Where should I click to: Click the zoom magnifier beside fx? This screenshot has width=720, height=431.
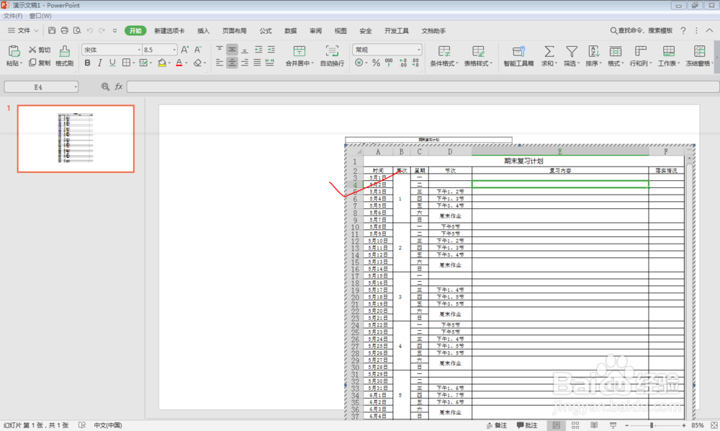[105, 86]
